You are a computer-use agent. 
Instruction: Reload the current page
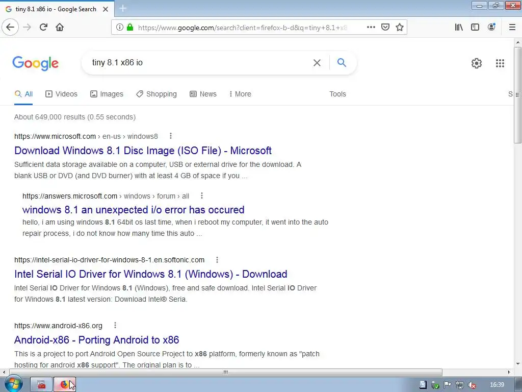[43, 27]
